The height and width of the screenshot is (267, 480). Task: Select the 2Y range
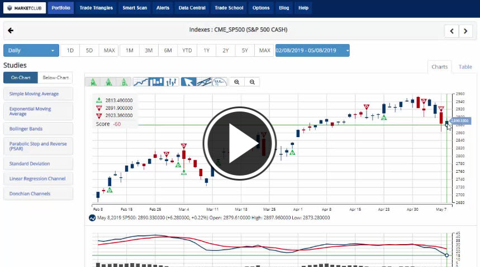click(x=226, y=50)
